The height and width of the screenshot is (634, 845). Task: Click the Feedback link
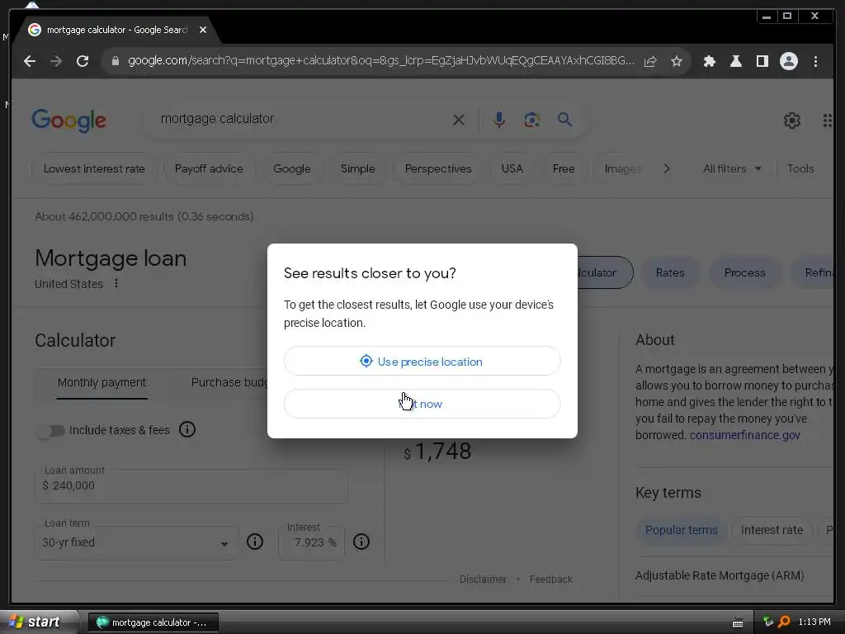[x=550, y=580]
